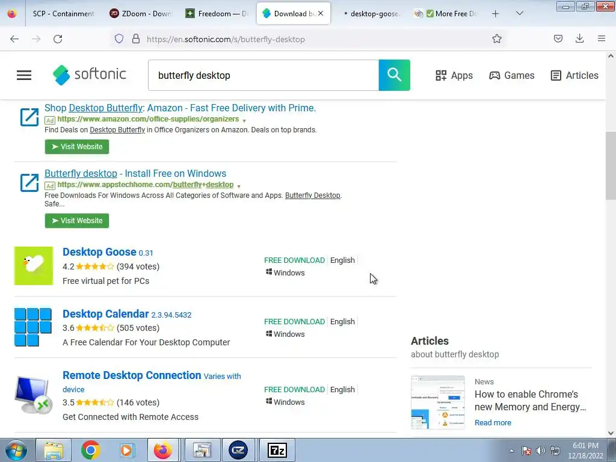Open a new browser tab
This screenshot has width=616, height=462.
(x=496, y=14)
